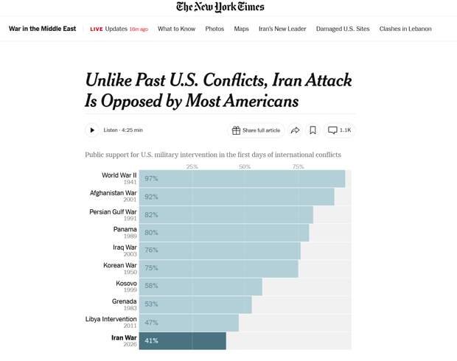The width and height of the screenshot is (457, 361).
Task: Click the World War II 97% bar
Action: point(242,179)
